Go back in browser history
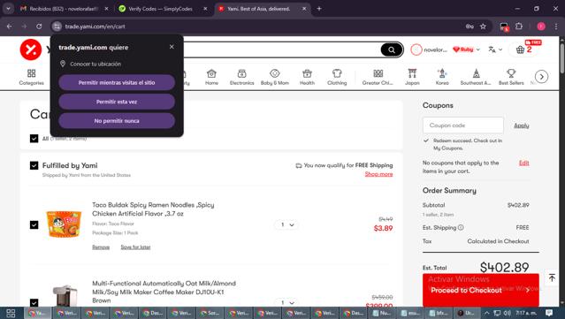Screen dimensions: 565x319 [10, 27]
